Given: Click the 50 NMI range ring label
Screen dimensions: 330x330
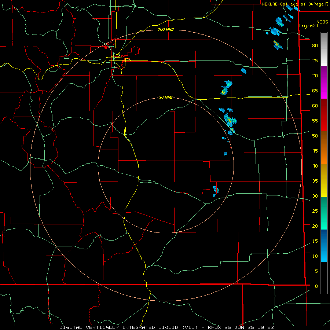Looking at the screenshot, I should pos(166,97).
